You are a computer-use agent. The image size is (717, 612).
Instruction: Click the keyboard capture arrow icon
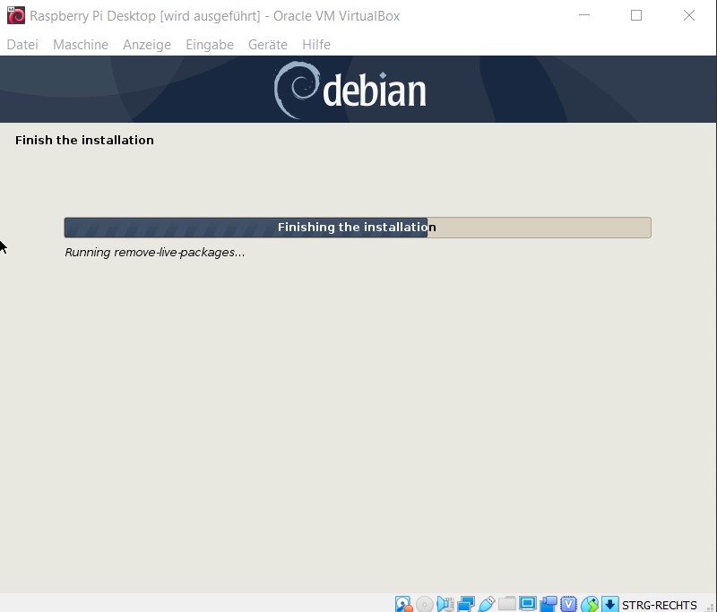(610, 604)
